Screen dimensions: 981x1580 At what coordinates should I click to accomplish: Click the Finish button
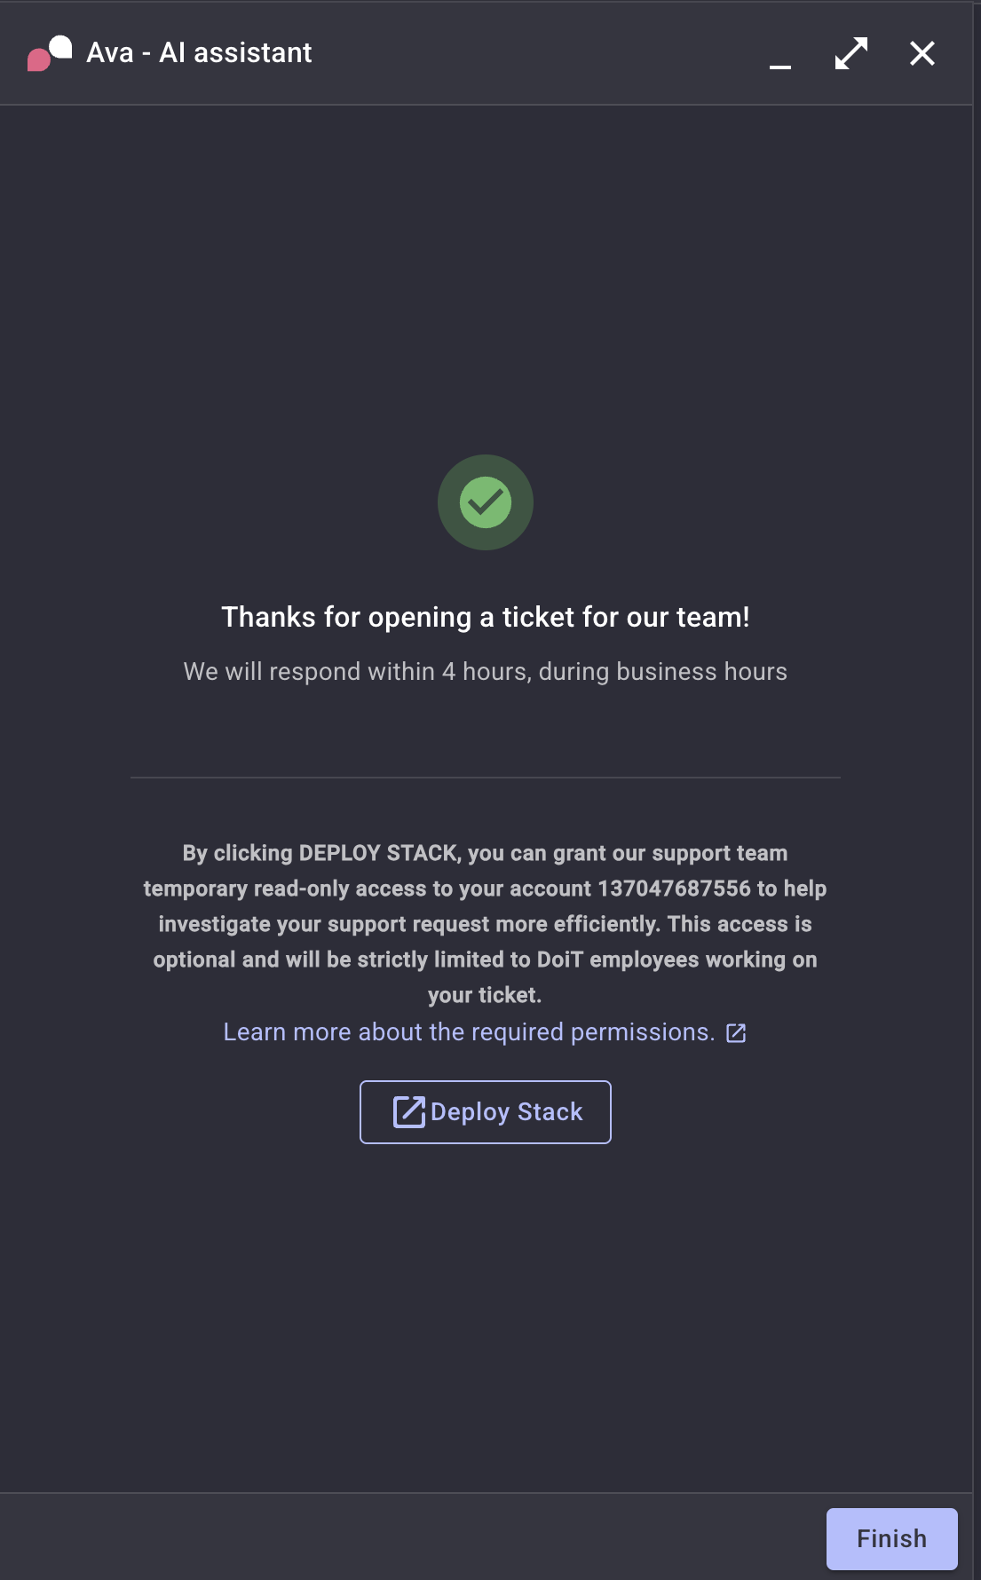tap(891, 1538)
